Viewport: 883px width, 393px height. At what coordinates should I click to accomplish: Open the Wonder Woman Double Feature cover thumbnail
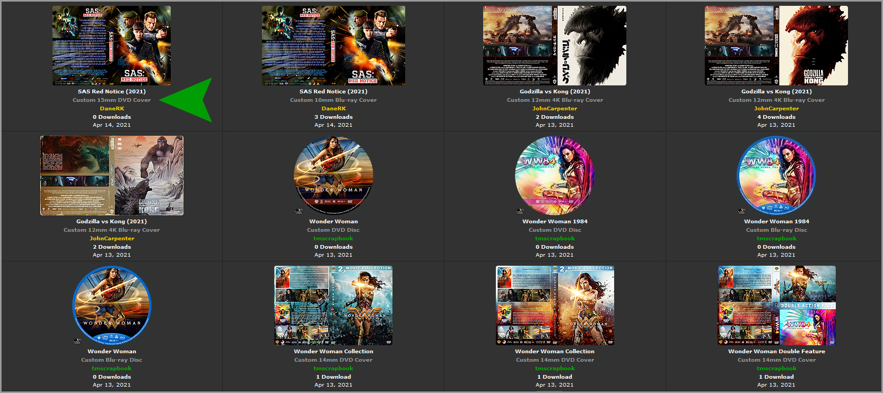[776, 305]
